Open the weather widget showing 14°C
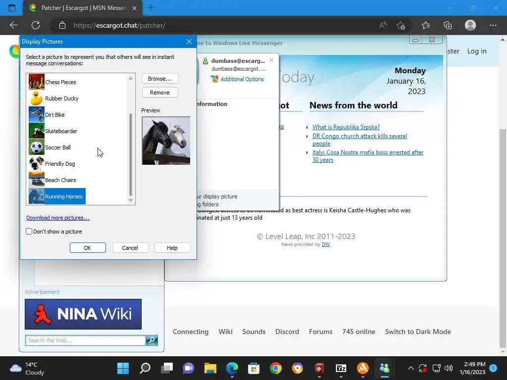This screenshot has height=380, width=507. pos(27,368)
